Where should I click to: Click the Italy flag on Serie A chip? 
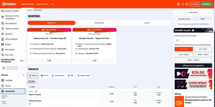pos(30,76)
